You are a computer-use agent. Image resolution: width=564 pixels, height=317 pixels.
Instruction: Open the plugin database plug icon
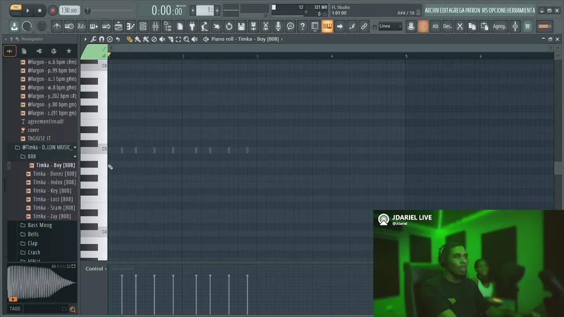click(192, 26)
